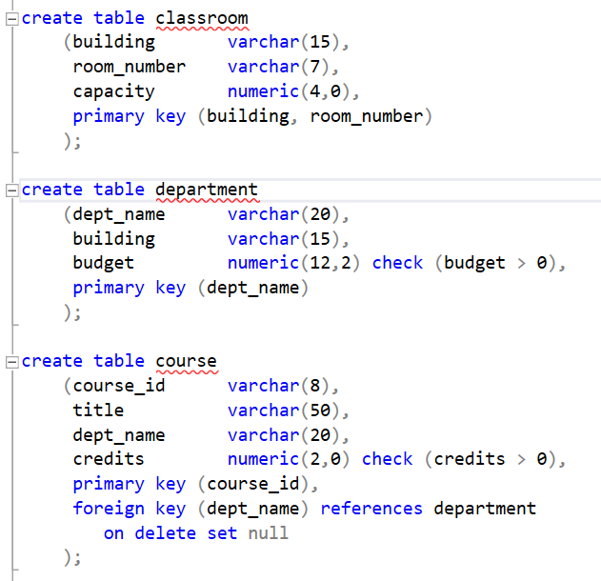This screenshot has height=581, width=601.
Task: Click the course_id column name
Action: point(119,386)
